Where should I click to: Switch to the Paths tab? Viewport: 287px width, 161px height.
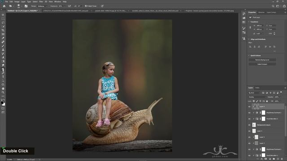click(257, 88)
